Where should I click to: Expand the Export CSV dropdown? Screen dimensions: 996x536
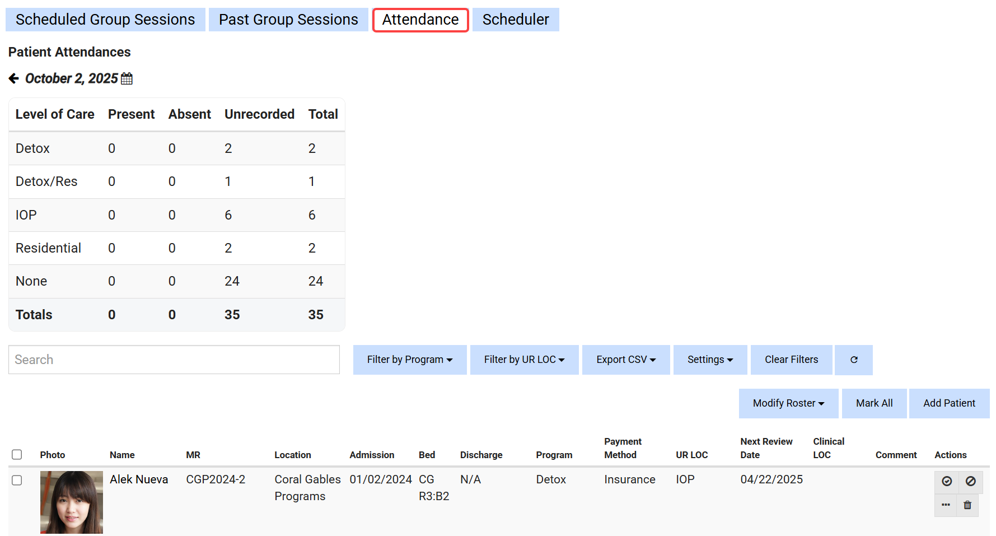pyautogui.click(x=625, y=360)
